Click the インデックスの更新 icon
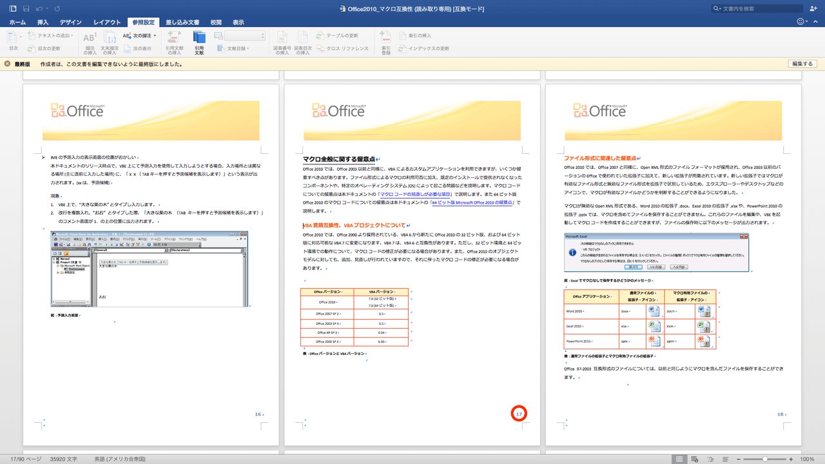The image size is (825, 464). (x=403, y=48)
